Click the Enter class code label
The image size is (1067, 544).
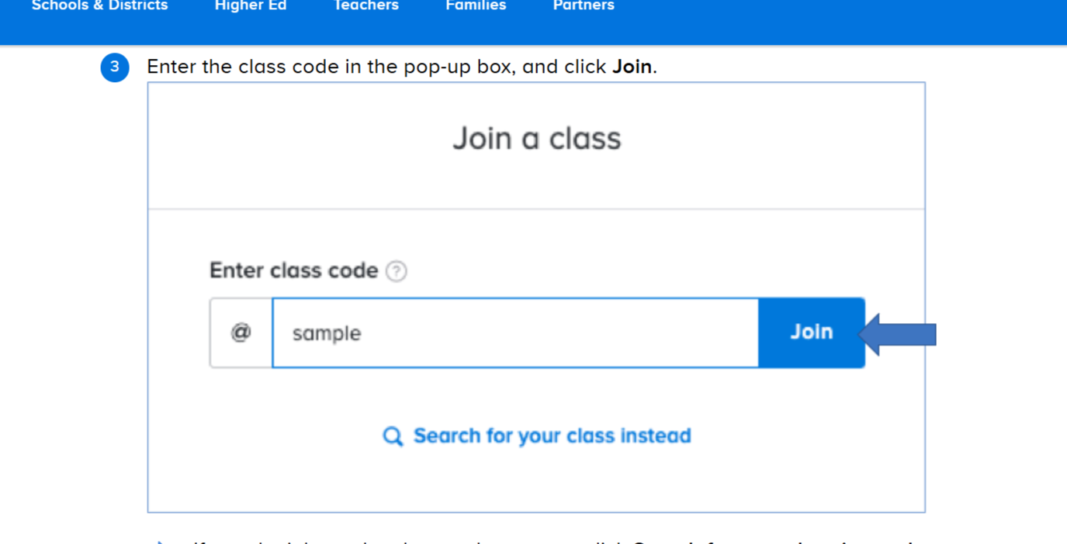tap(294, 270)
